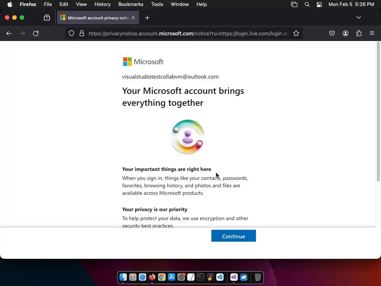381x286 pixels.
Task: Open the File menu
Action: [48, 4]
